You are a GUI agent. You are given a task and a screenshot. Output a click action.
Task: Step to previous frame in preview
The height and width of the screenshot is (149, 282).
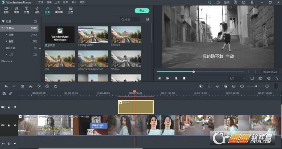pyautogui.click(x=159, y=78)
